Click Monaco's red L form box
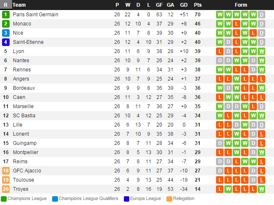The height and width of the screenshot is (205, 274). [x=236, y=24]
